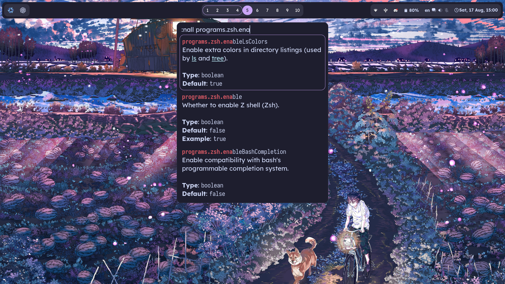Open the ChatGPT icon in the bar
505x284 pixels.
tap(23, 10)
